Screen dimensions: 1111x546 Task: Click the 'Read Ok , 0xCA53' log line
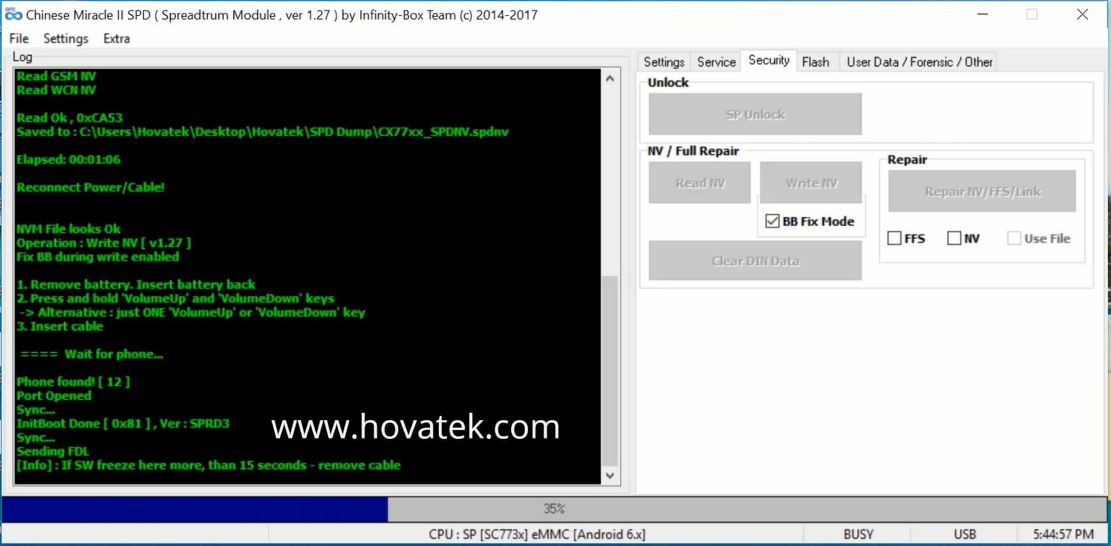point(69,118)
